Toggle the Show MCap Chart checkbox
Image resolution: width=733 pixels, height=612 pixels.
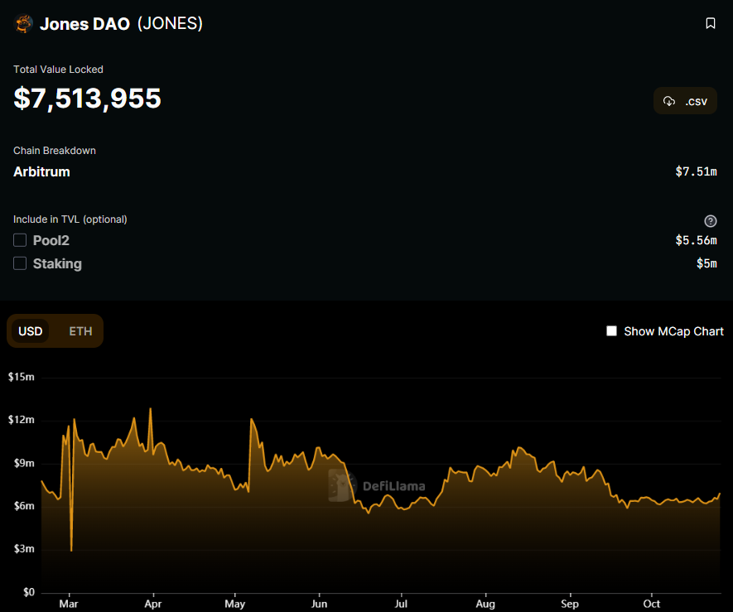coord(611,331)
